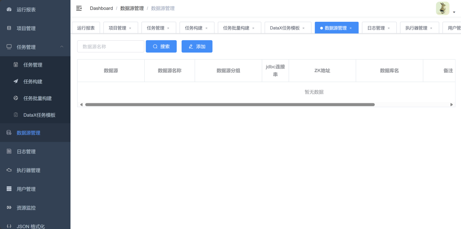This screenshot has width=461, height=229.
Task: Click the 项目管理 sidebar icon
Action: pyautogui.click(x=9, y=28)
